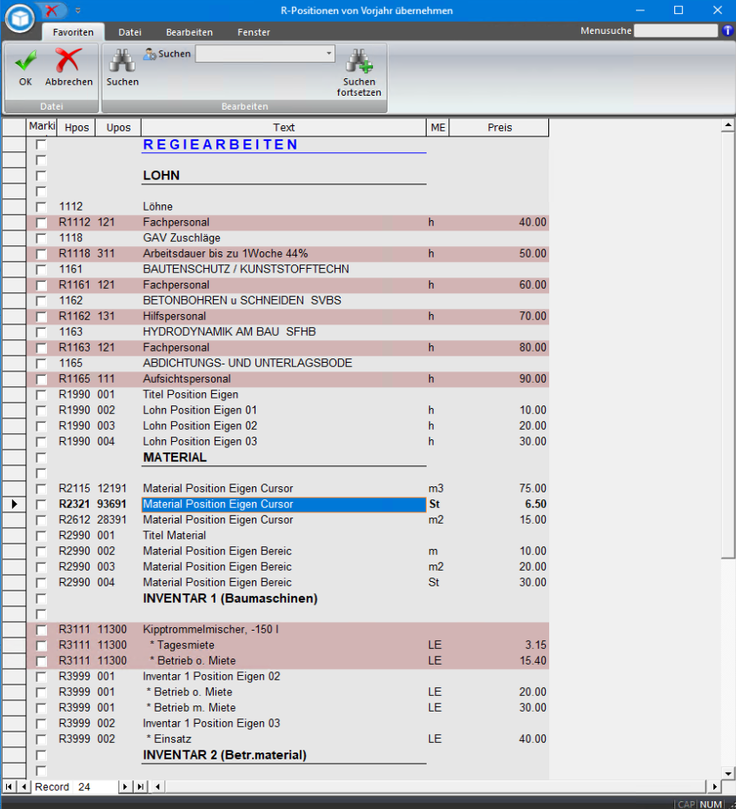Mark the R1162 Hilfspersonal row checkbox
736x809 pixels.
[x=41, y=317]
